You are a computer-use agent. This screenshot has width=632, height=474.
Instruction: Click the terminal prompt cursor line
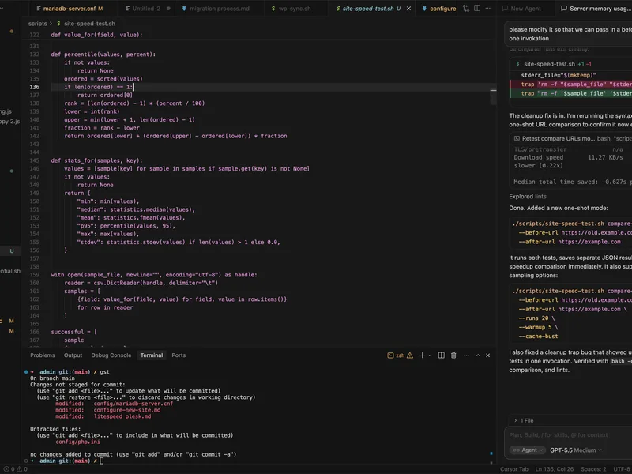coord(102,461)
